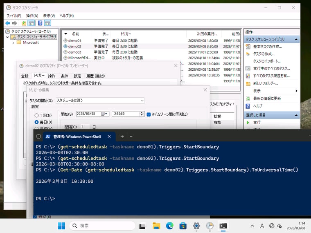Click the Forward arrow in Task Scheduler toolbar

(14, 23)
